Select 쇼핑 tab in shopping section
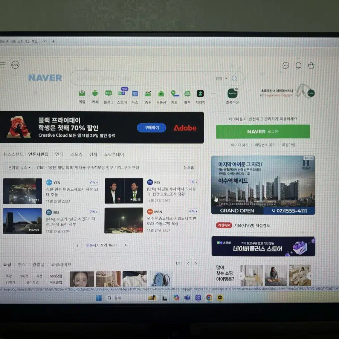 click(x=7, y=264)
